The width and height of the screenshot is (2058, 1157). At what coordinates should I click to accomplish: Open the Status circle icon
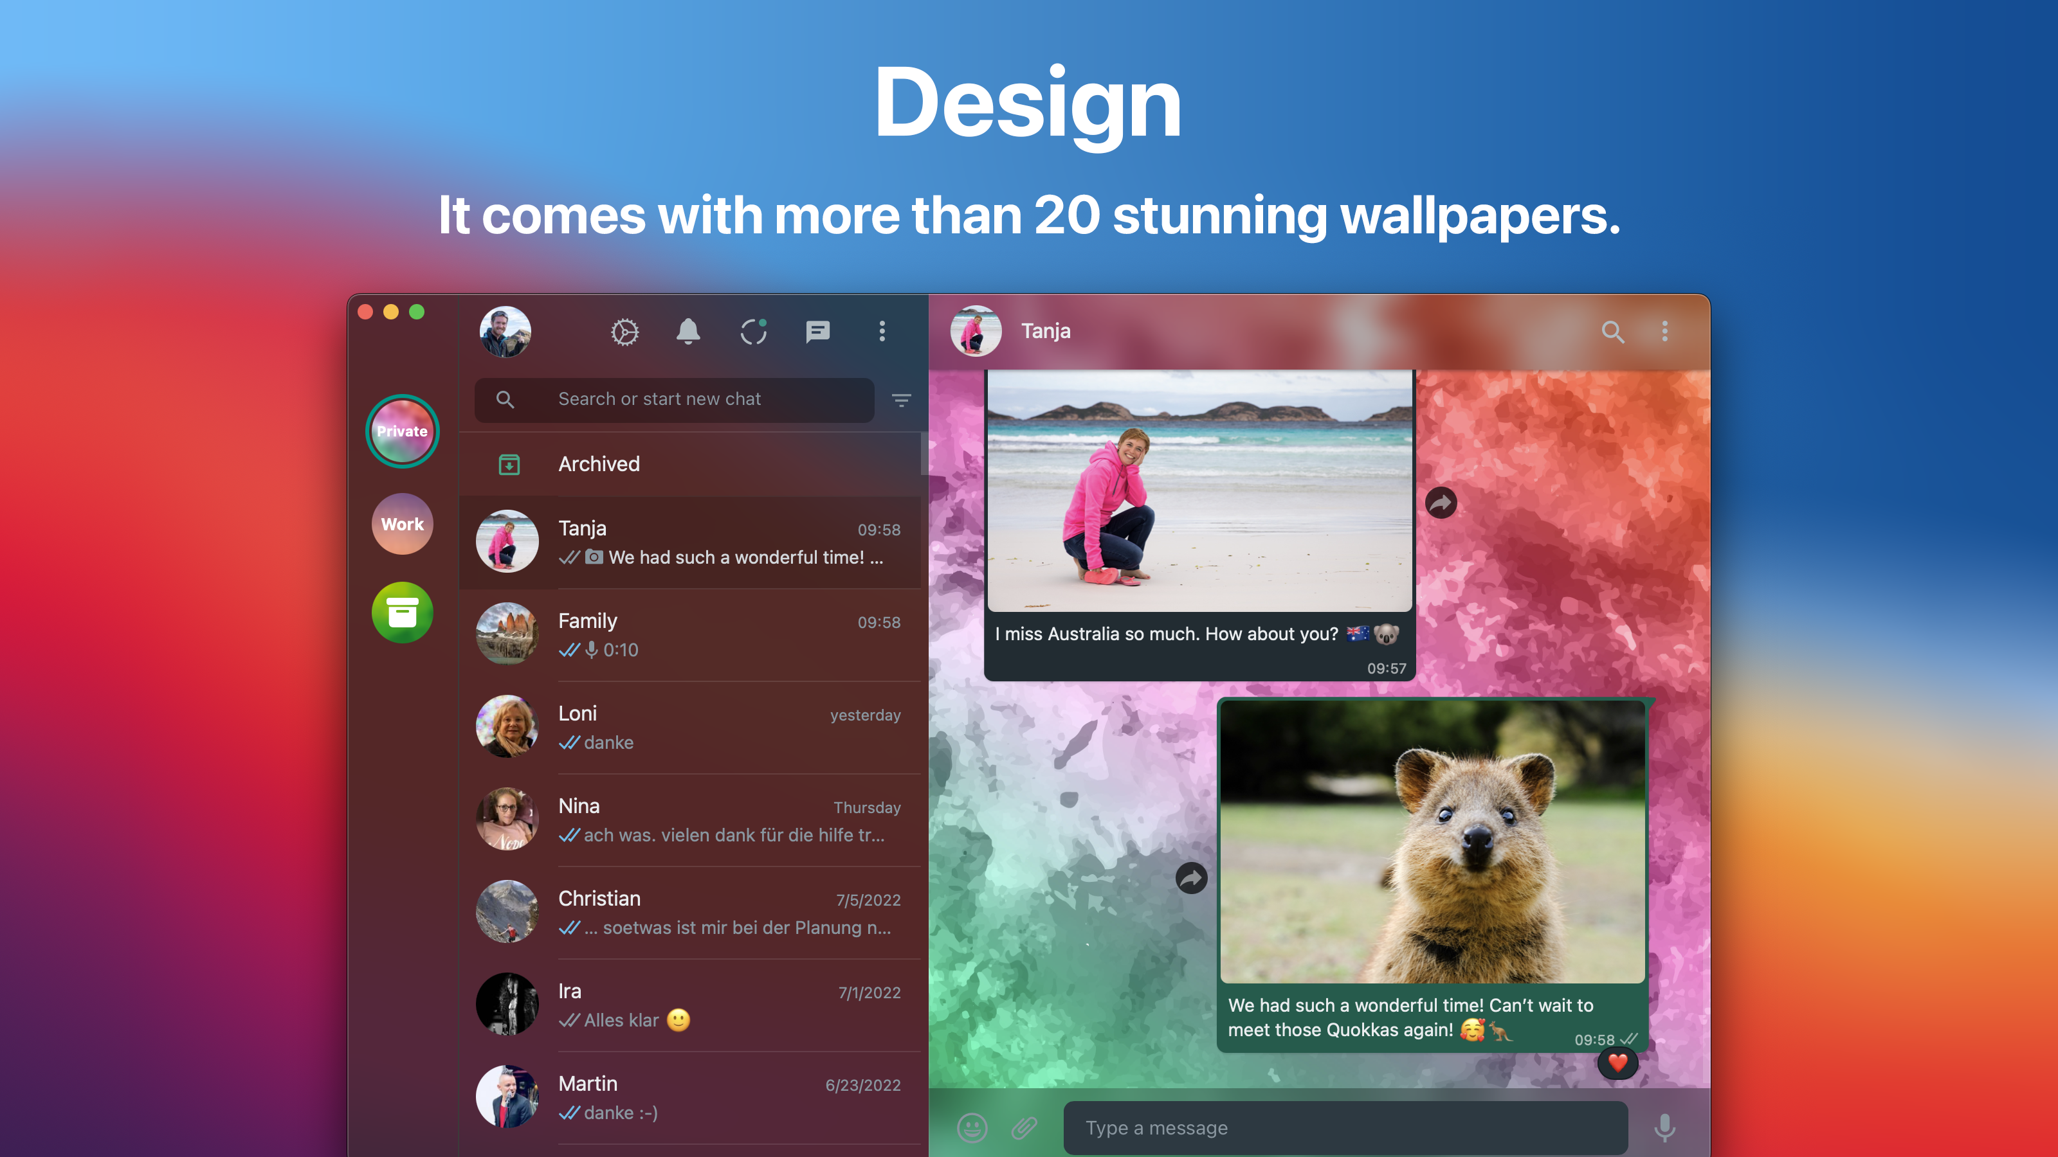coord(752,332)
